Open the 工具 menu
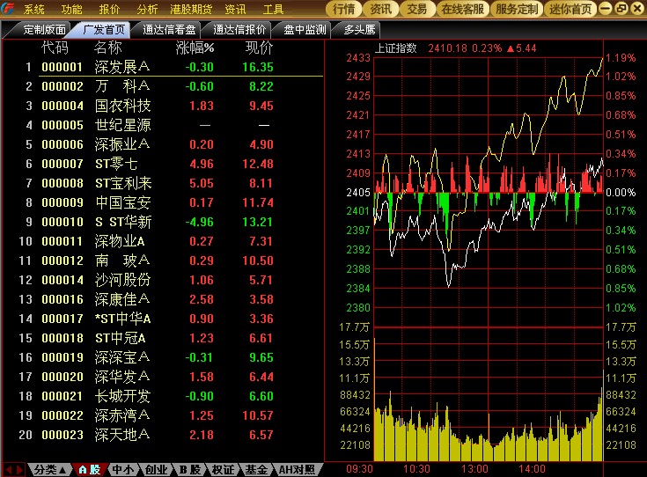Screen dimensions: 647x477 273,9
